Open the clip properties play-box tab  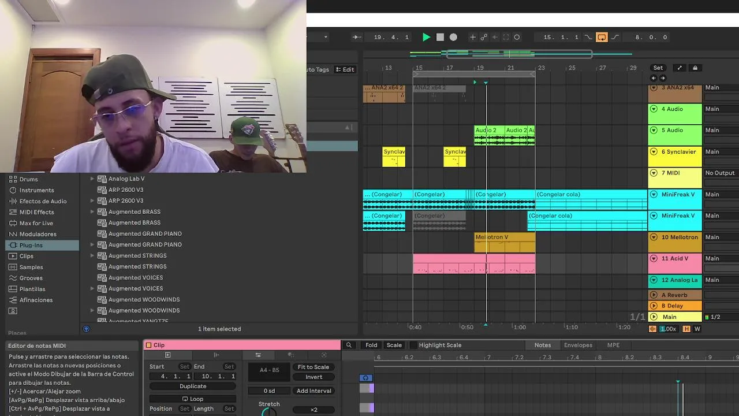(x=168, y=355)
